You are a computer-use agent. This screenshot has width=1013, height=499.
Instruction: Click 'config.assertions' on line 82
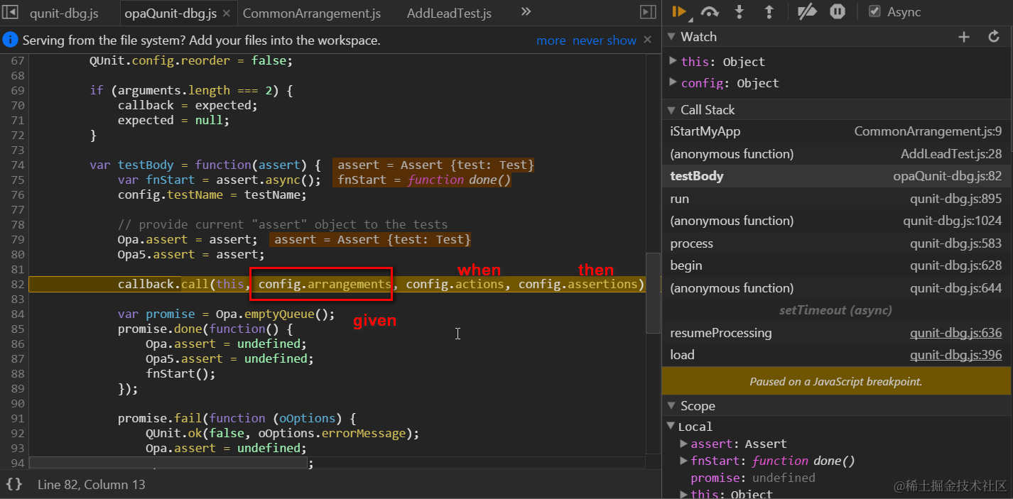pyautogui.click(x=578, y=284)
